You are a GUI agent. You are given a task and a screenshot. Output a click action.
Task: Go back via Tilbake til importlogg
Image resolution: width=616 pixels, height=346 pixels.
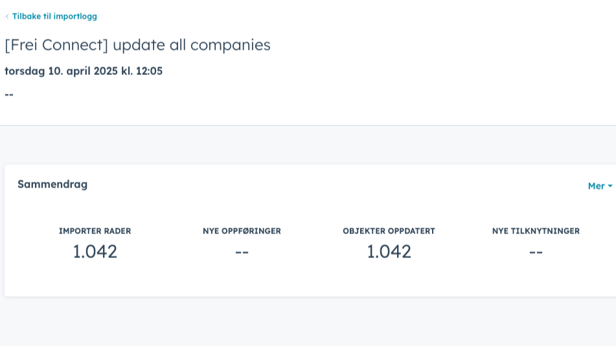tap(54, 16)
